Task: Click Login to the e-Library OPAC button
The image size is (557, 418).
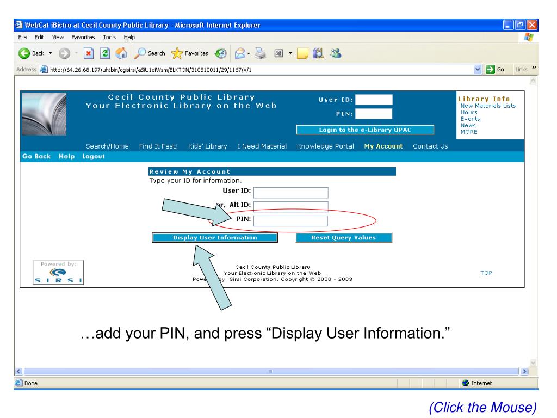Action: tap(365, 130)
